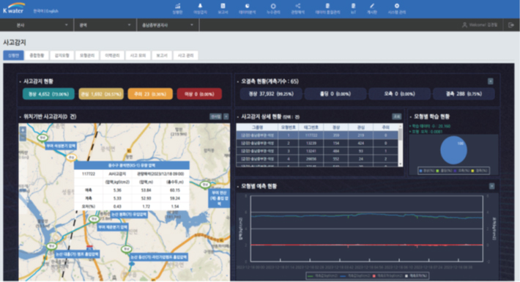Select table row with tag number 13239

tap(317, 143)
